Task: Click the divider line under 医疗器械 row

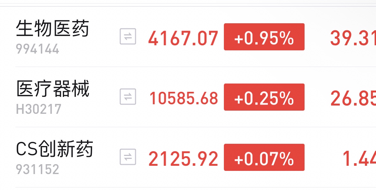Action: point(196,127)
